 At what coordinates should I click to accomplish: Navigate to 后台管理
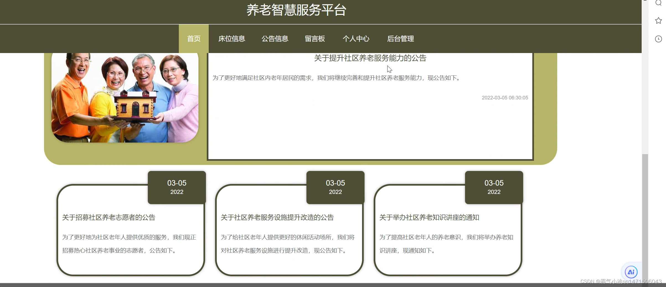click(400, 39)
